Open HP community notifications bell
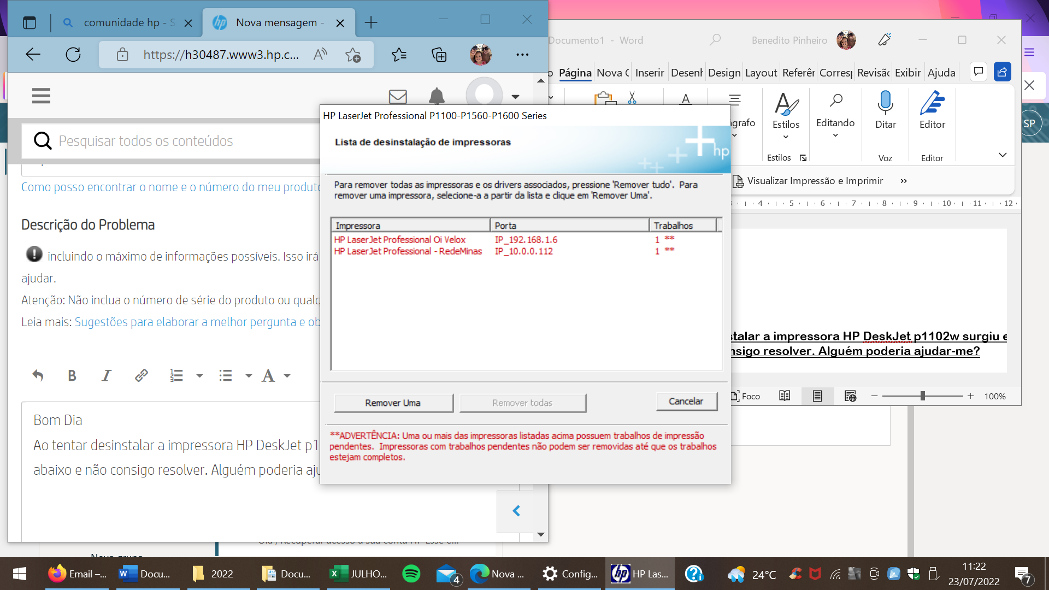Image resolution: width=1049 pixels, height=590 pixels. pyautogui.click(x=437, y=96)
